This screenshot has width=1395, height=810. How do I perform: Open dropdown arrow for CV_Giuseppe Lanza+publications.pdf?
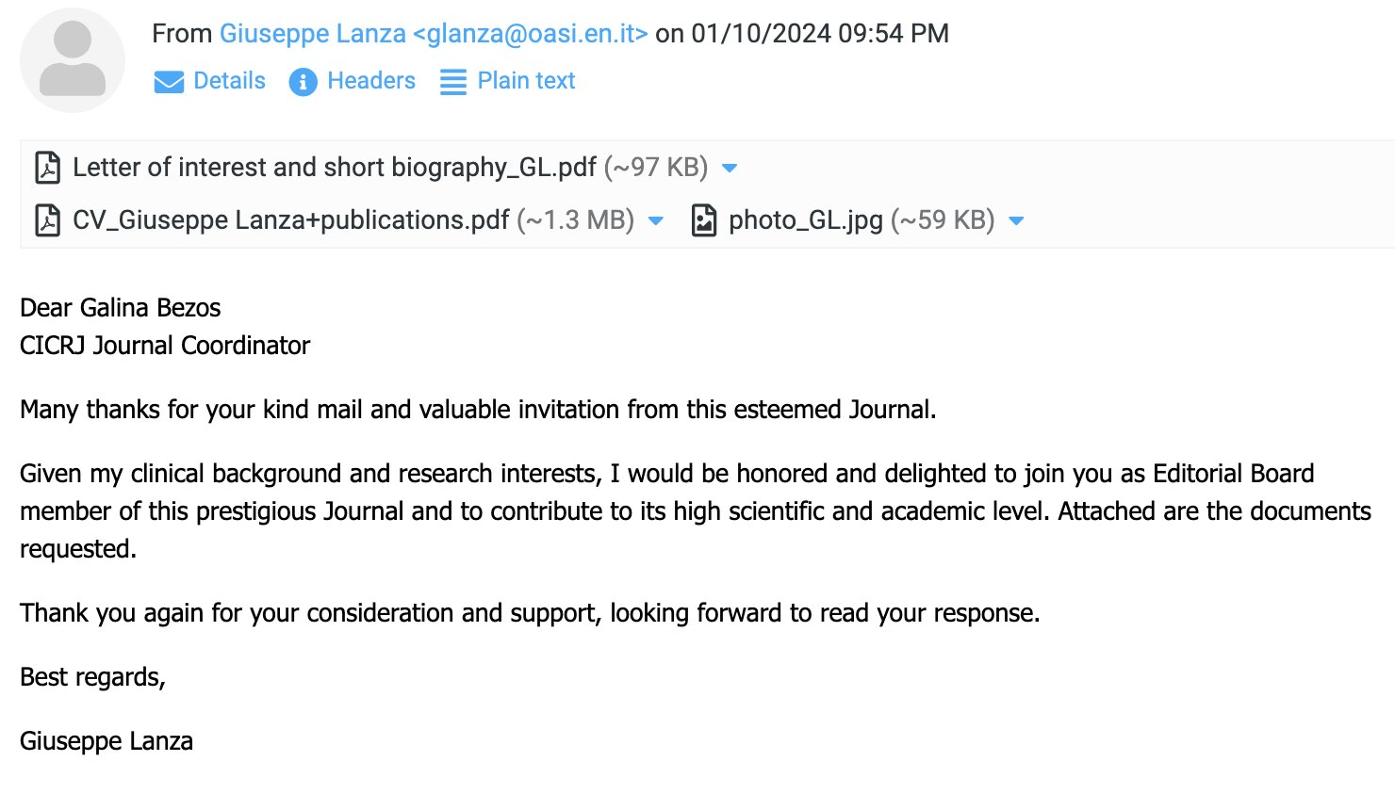656,221
